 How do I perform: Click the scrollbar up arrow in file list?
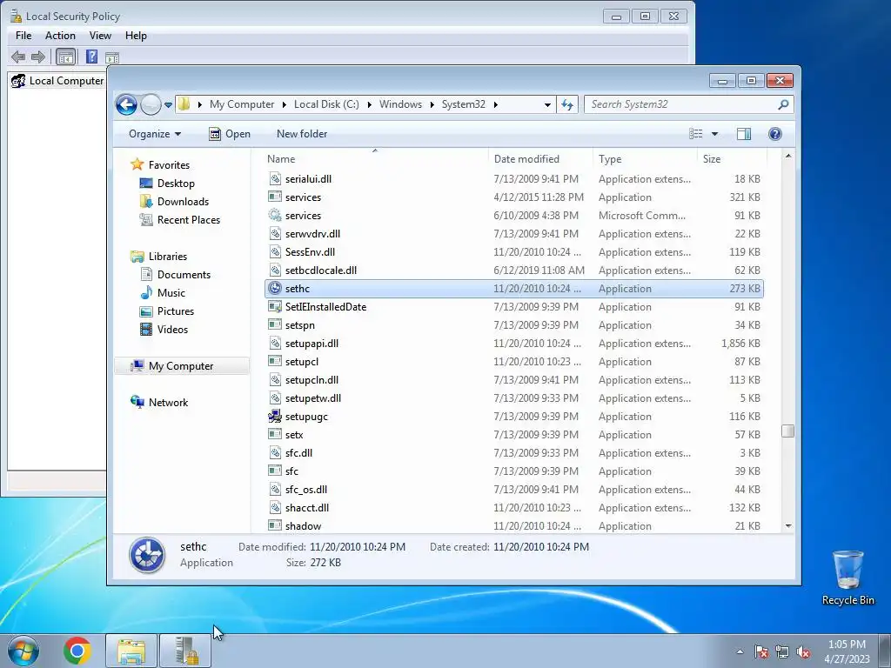(x=787, y=157)
